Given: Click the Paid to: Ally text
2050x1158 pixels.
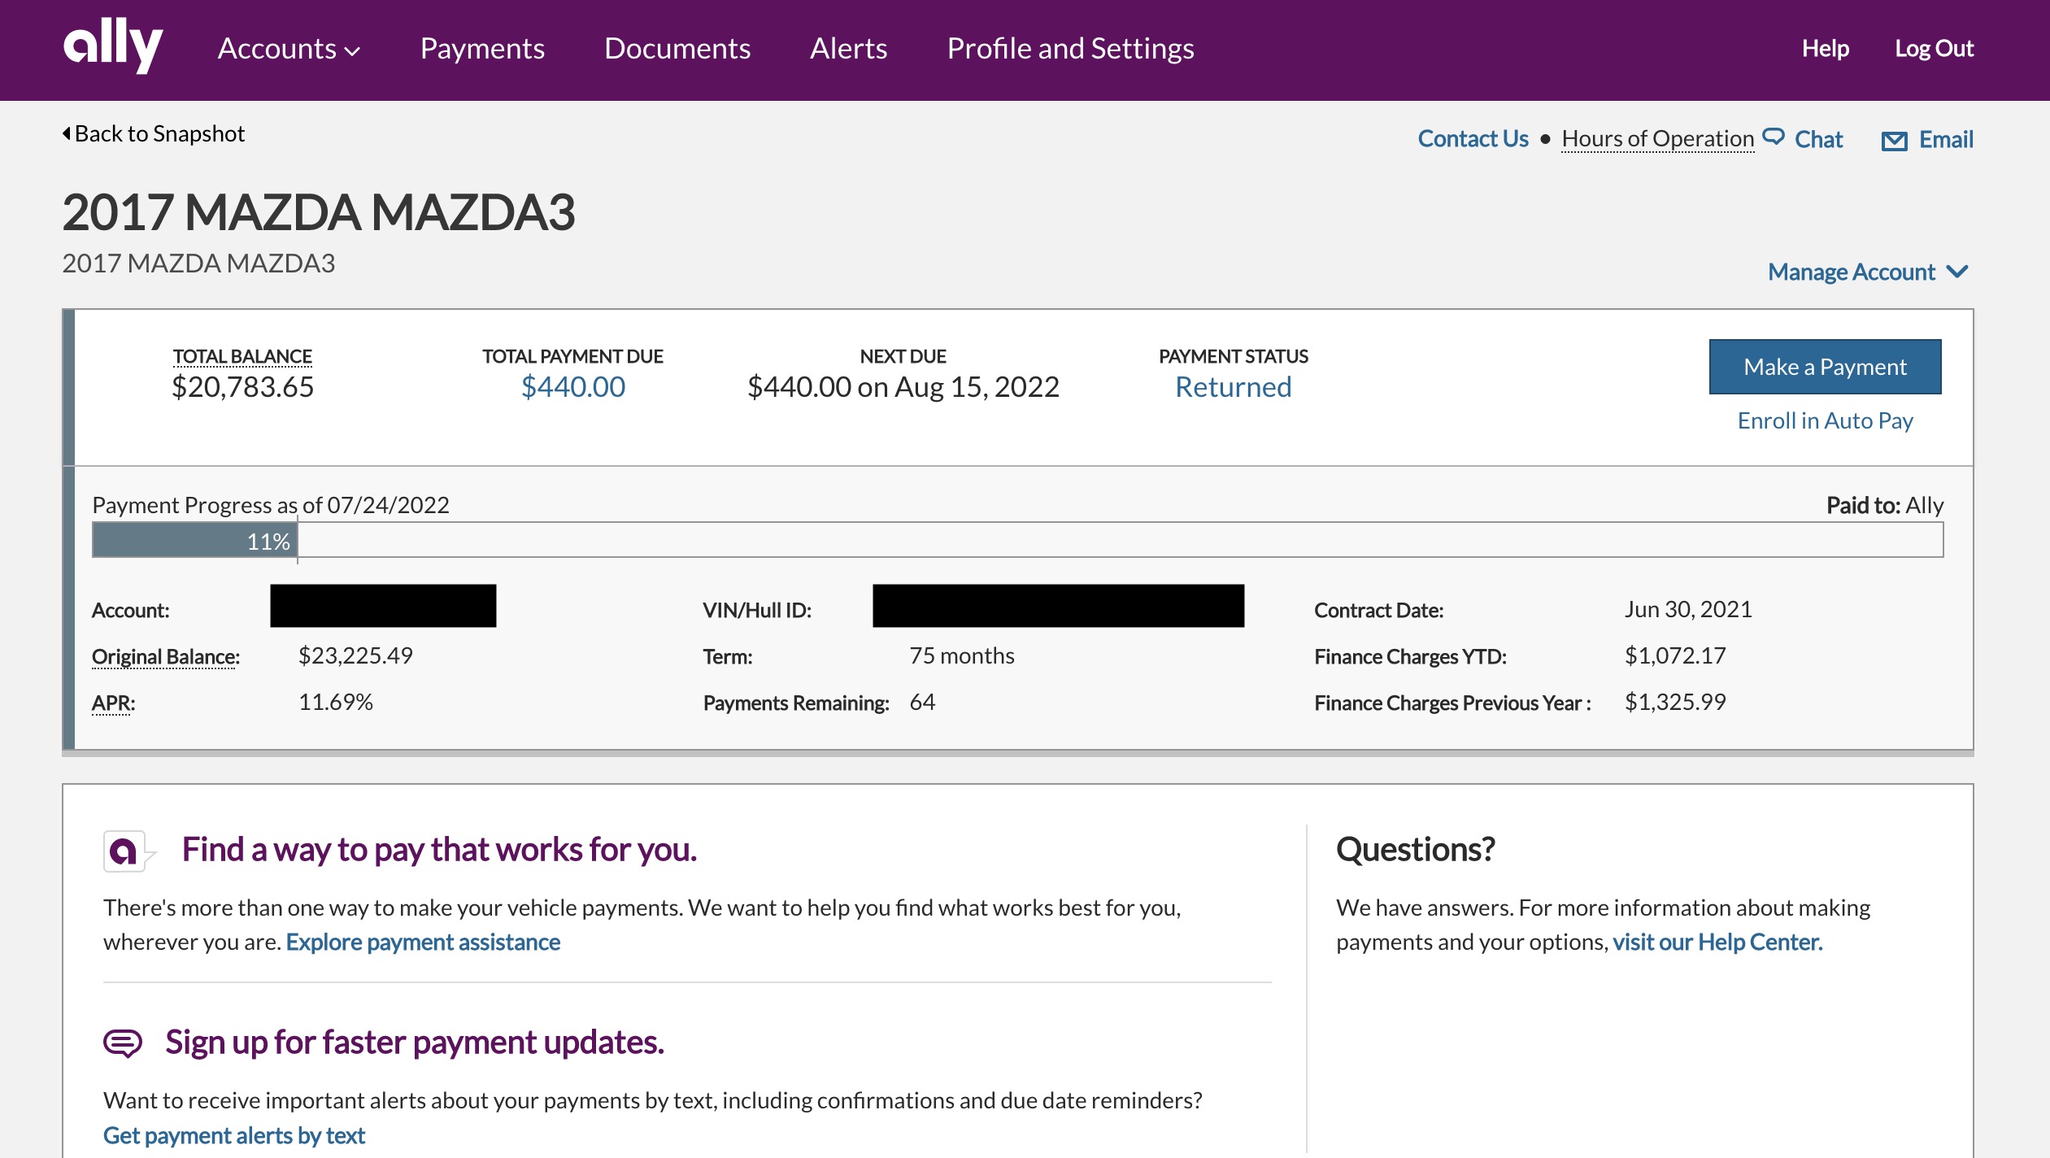Looking at the screenshot, I should (x=1884, y=505).
